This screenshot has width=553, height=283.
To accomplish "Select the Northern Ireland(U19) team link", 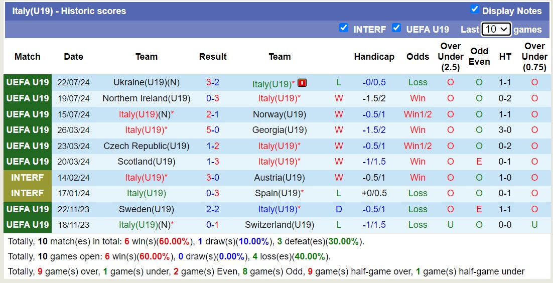I will [x=147, y=98].
